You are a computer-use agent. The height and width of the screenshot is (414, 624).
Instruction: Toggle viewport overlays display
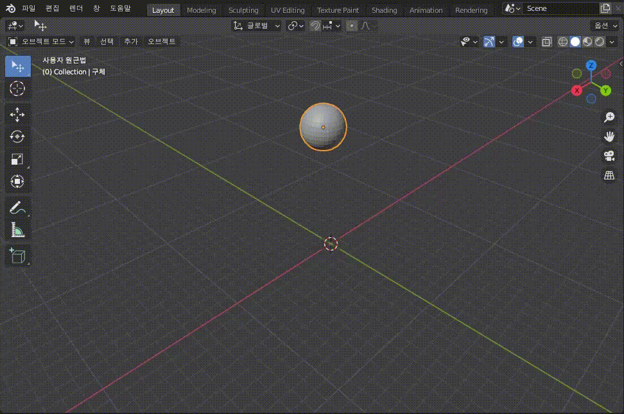click(x=517, y=42)
